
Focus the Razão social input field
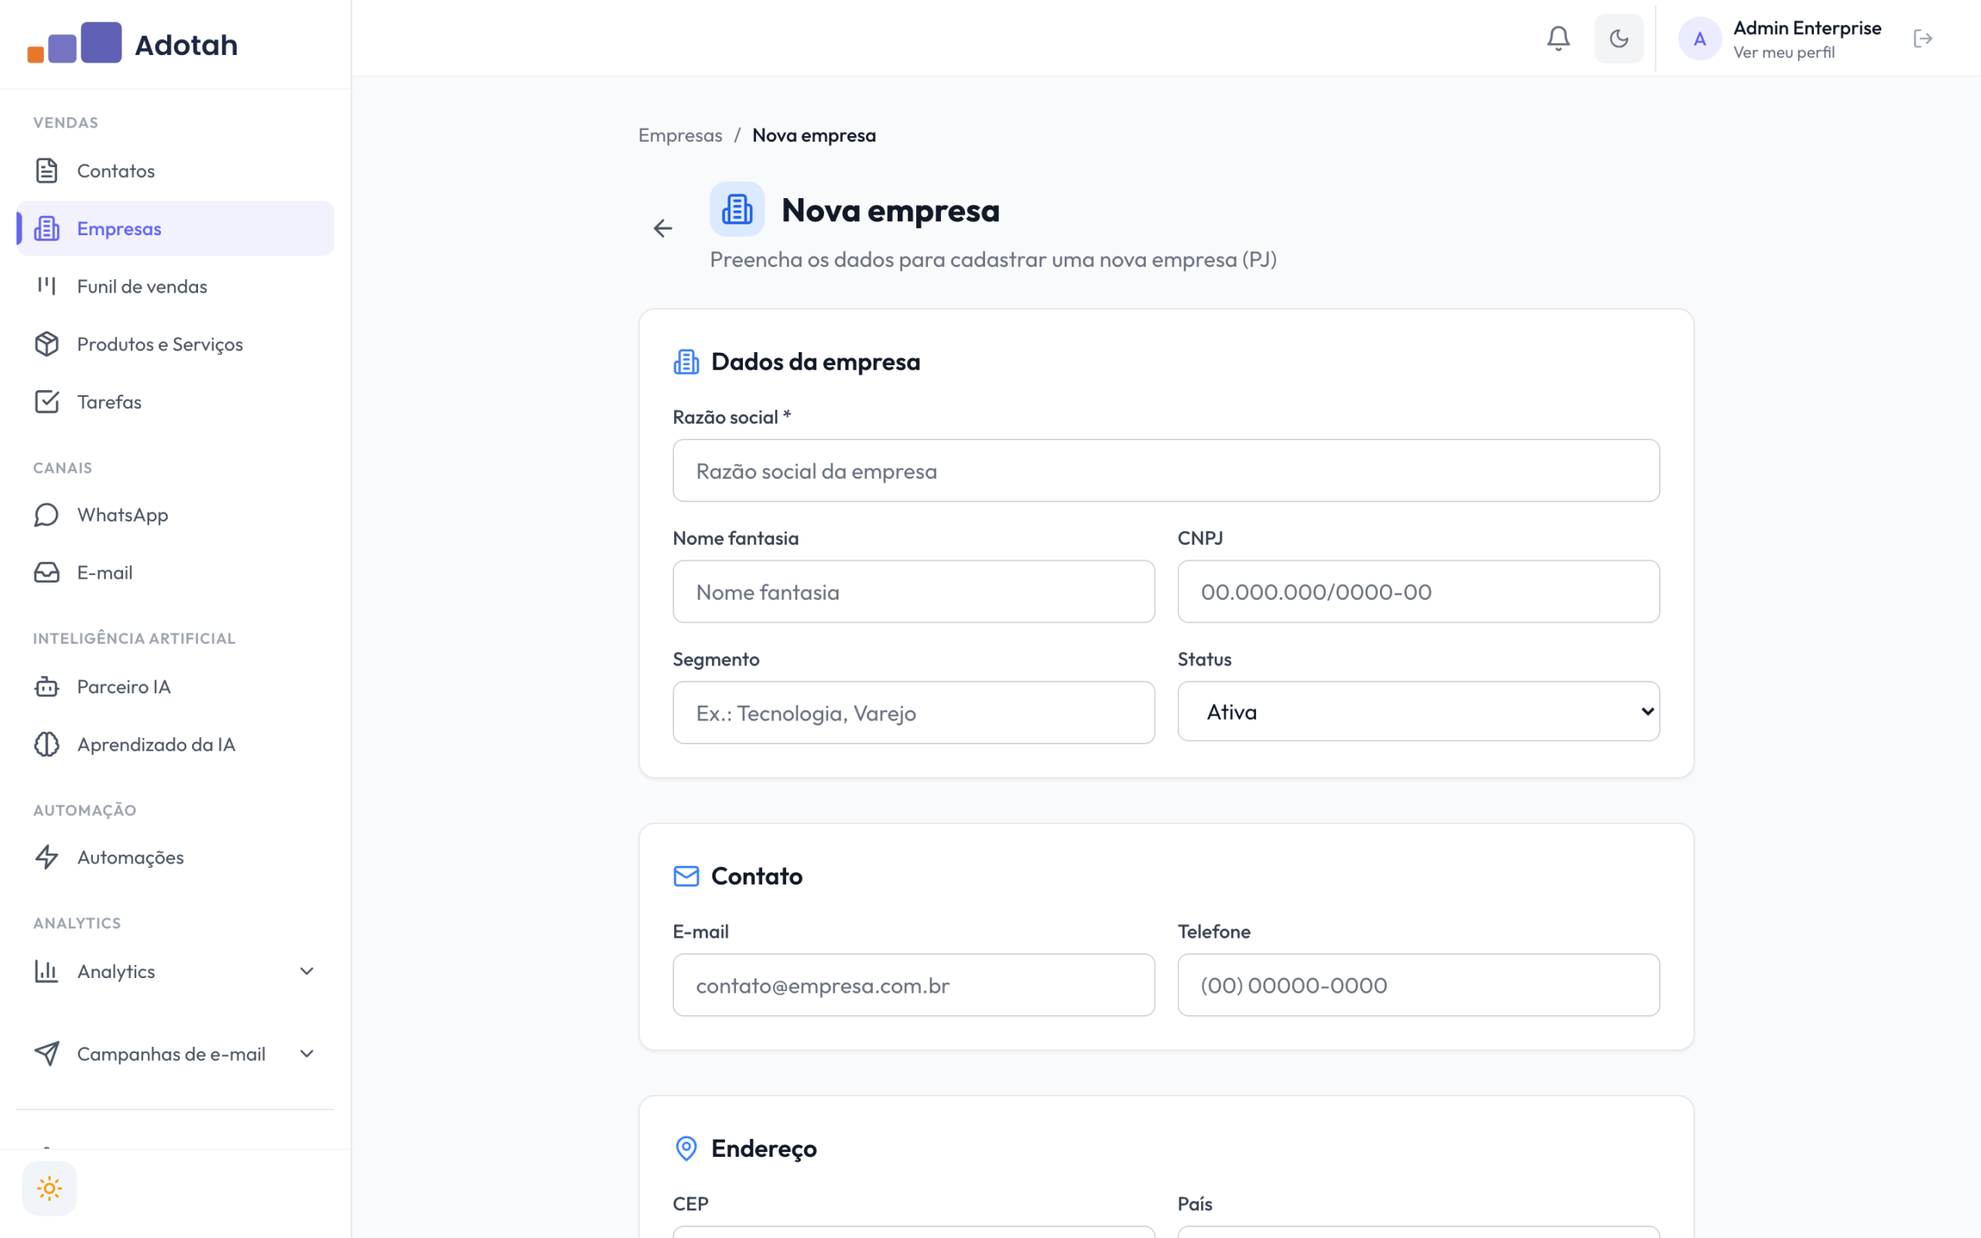point(1165,470)
